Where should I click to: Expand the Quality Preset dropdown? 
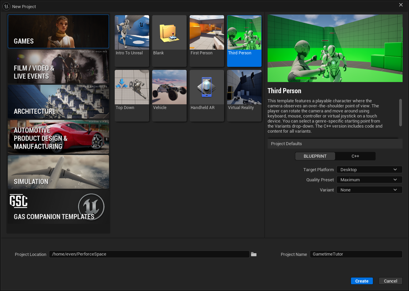[369, 180]
